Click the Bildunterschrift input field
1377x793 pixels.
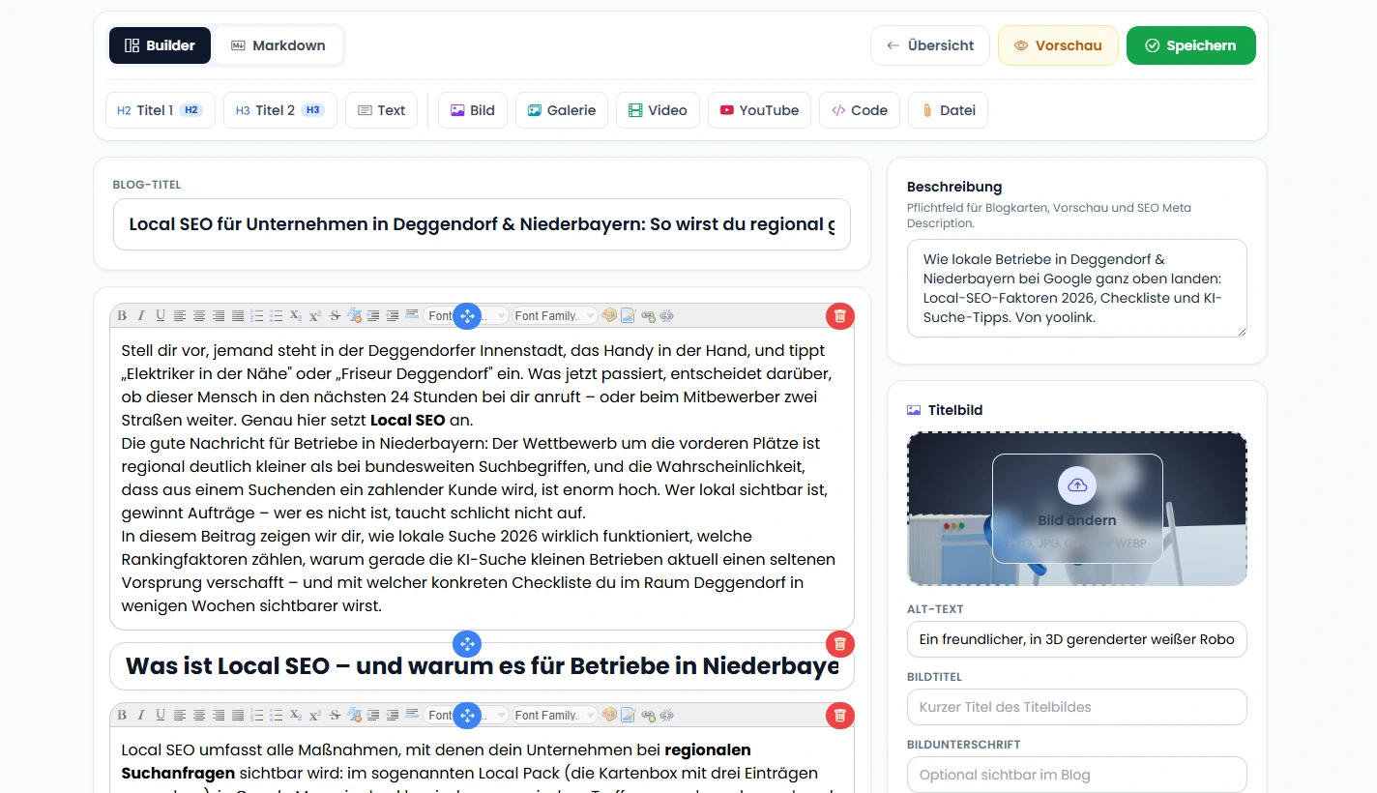click(1077, 775)
